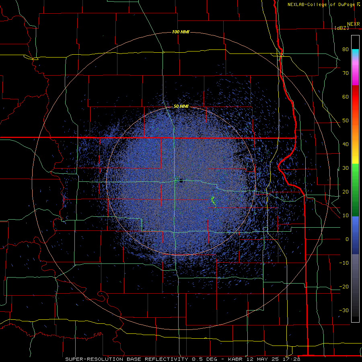Click the 0 value on the dBZ scale
This screenshot has width=362, height=362.
pyautogui.click(x=347, y=239)
